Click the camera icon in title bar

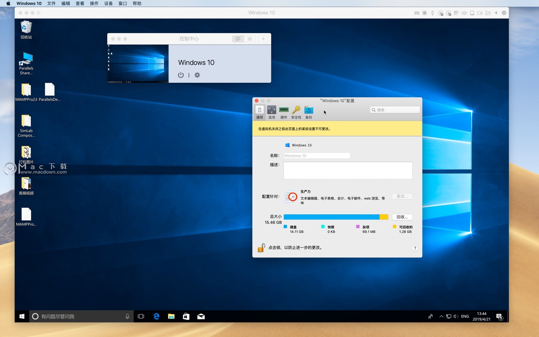click(480, 13)
